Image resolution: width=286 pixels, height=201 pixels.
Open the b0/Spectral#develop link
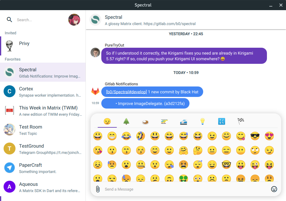(126, 92)
